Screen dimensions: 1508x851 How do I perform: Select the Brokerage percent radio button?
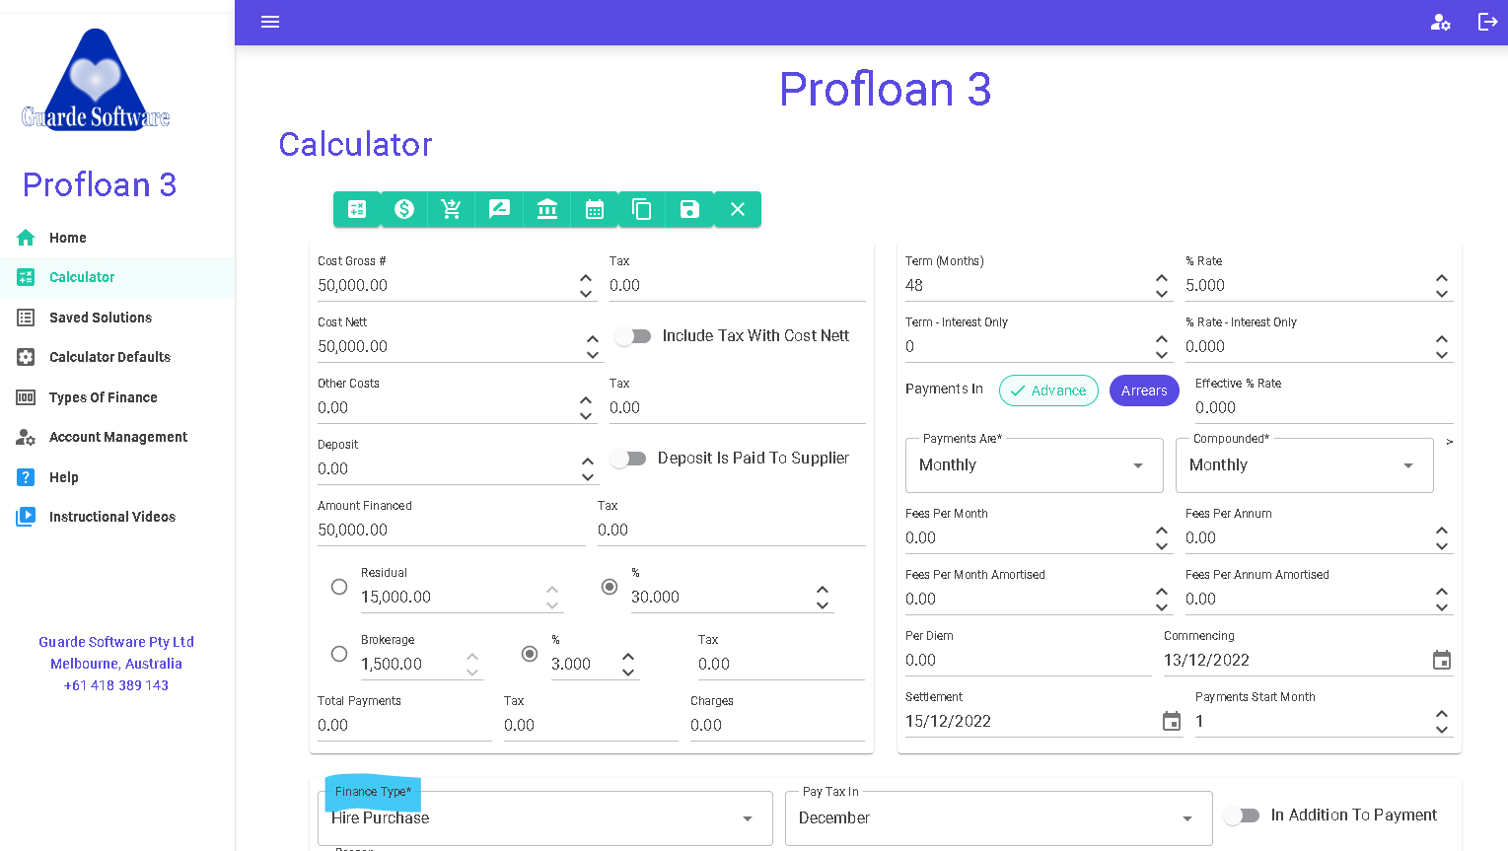[530, 654]
